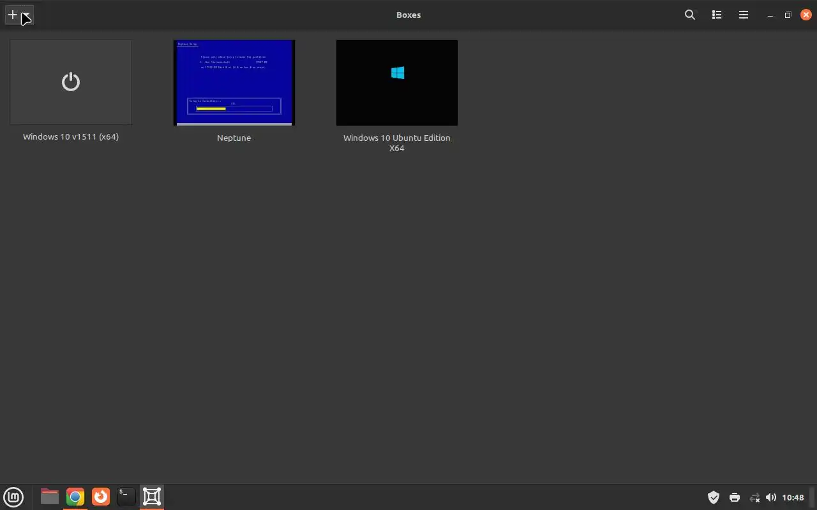This screenshot has height=510, width=817.
Task: Launch the file manager from the taskbar
Action: point(49,497)
